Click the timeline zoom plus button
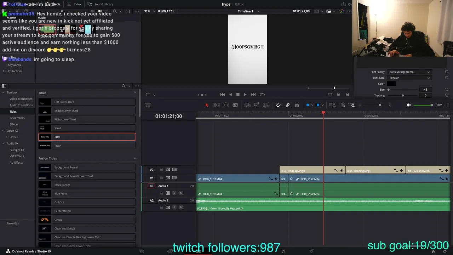This screenshot has height=255, width=453. click(390, 105)
